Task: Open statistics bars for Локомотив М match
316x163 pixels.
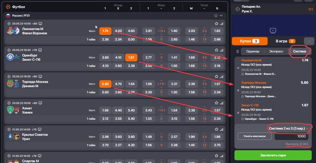Action: (x=222, y=24)
